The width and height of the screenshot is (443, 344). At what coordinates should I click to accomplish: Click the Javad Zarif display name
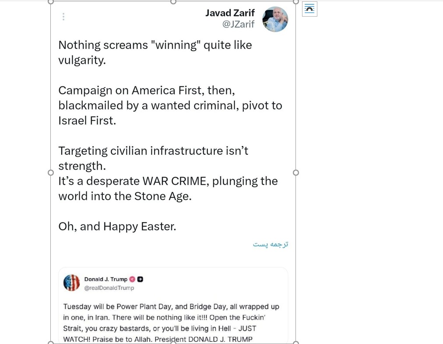230,13
